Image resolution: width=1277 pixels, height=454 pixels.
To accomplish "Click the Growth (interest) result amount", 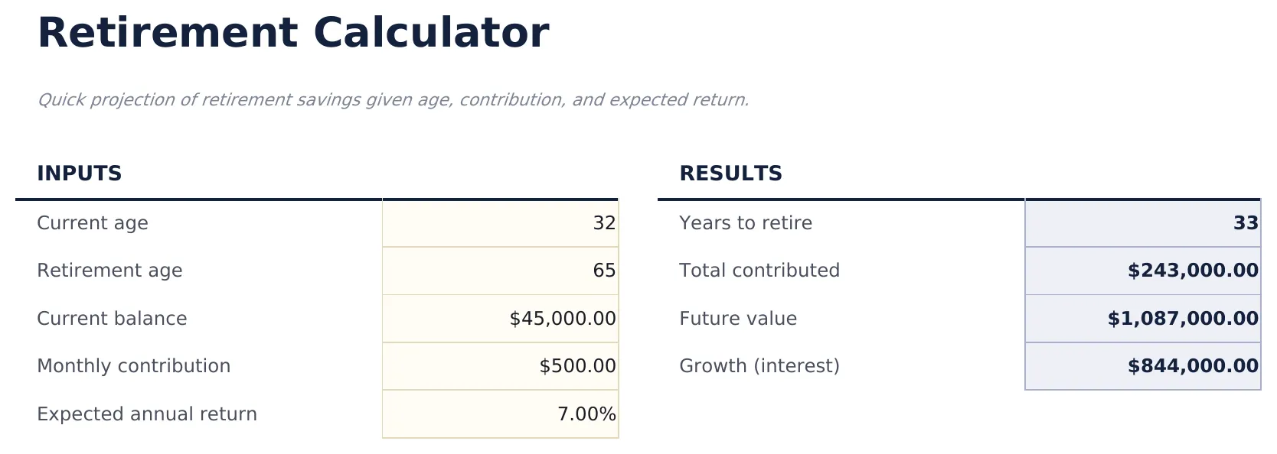I will click(x=1142, y=366).
